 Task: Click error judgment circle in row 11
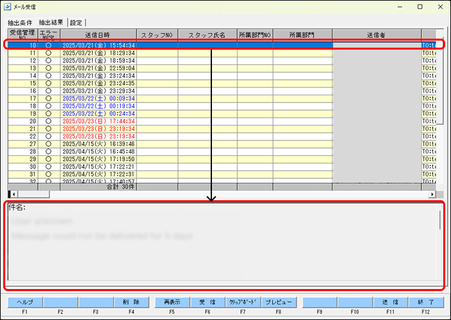pos(48,53)
